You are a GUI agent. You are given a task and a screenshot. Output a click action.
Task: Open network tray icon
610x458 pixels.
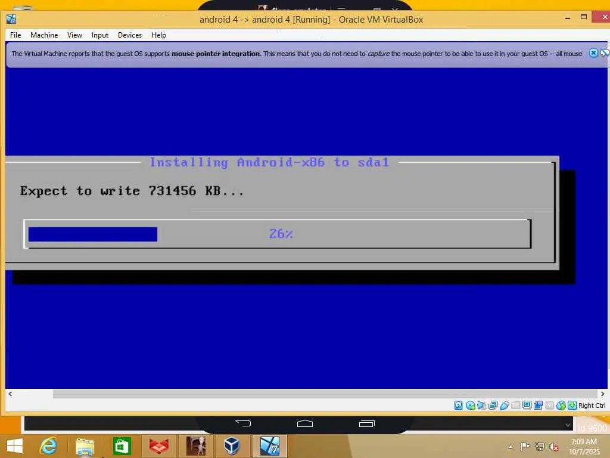(x=539, y=446)
